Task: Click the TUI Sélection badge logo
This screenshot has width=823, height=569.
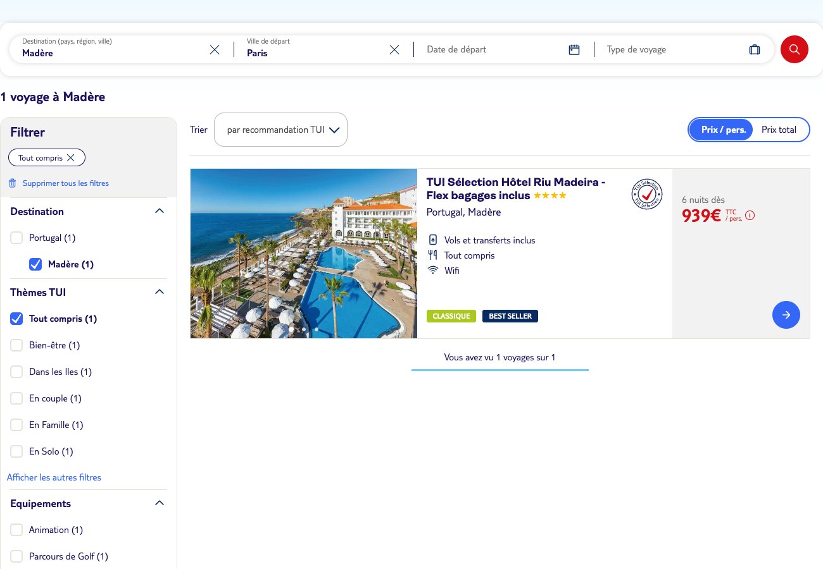Action: pos(647,194)
